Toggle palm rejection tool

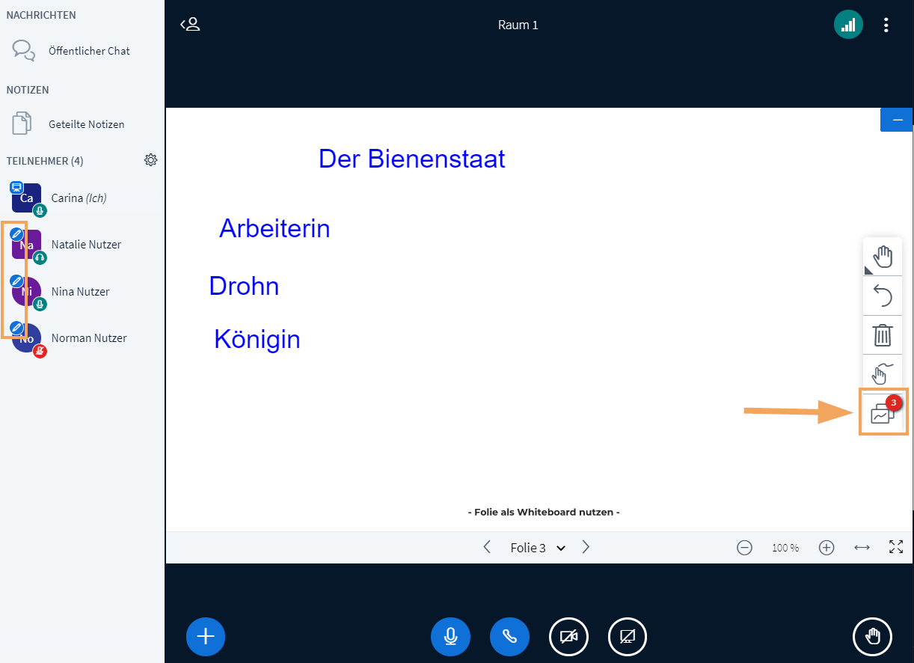[x=883, y=371]
